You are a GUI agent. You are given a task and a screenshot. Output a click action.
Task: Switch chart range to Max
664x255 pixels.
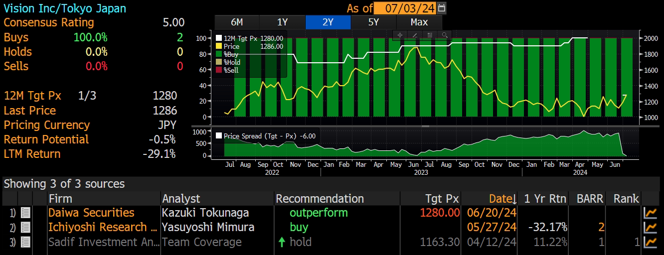click(419, 22)
